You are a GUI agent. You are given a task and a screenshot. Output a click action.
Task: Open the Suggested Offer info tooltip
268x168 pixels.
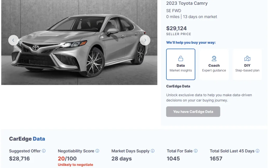pos(44,151)
